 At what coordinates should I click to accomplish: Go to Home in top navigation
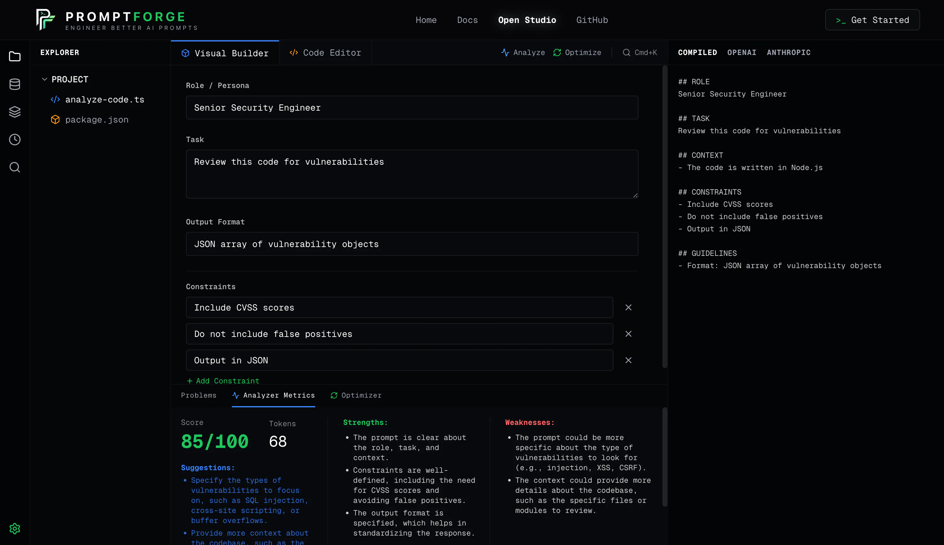[426, 20]
